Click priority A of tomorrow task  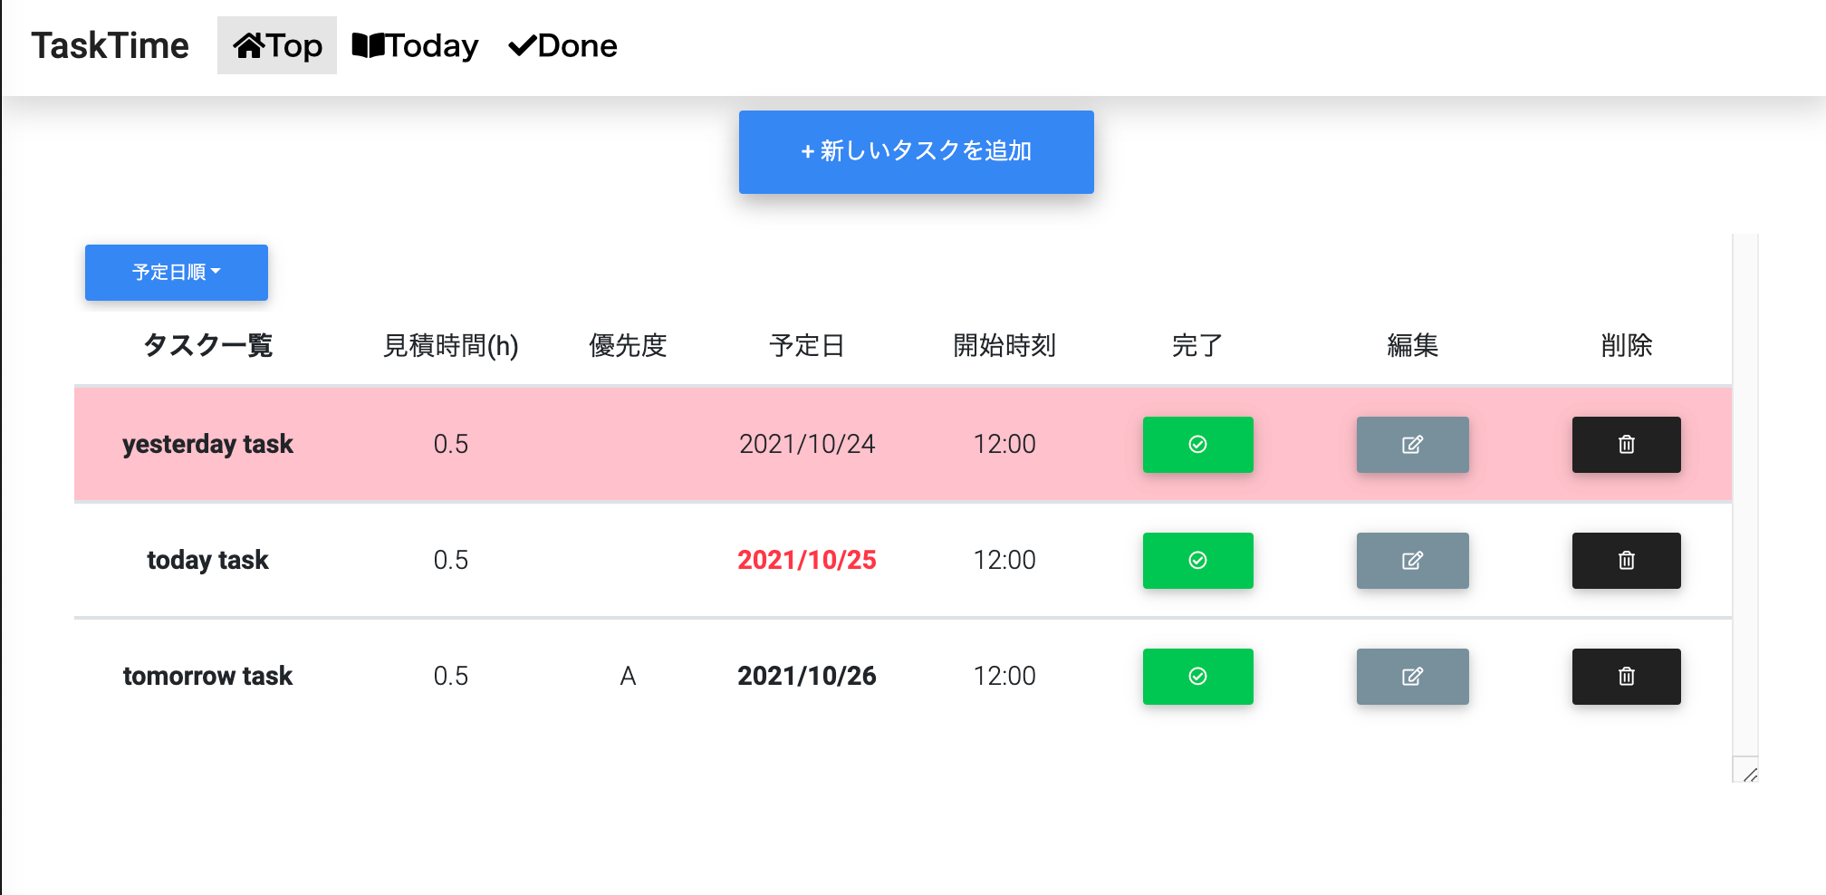tap(628, 677)
